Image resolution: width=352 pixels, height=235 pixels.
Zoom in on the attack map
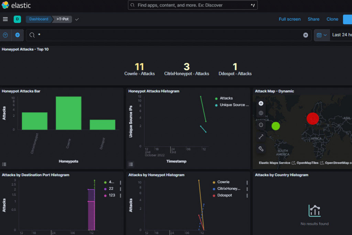click(261, 103)
